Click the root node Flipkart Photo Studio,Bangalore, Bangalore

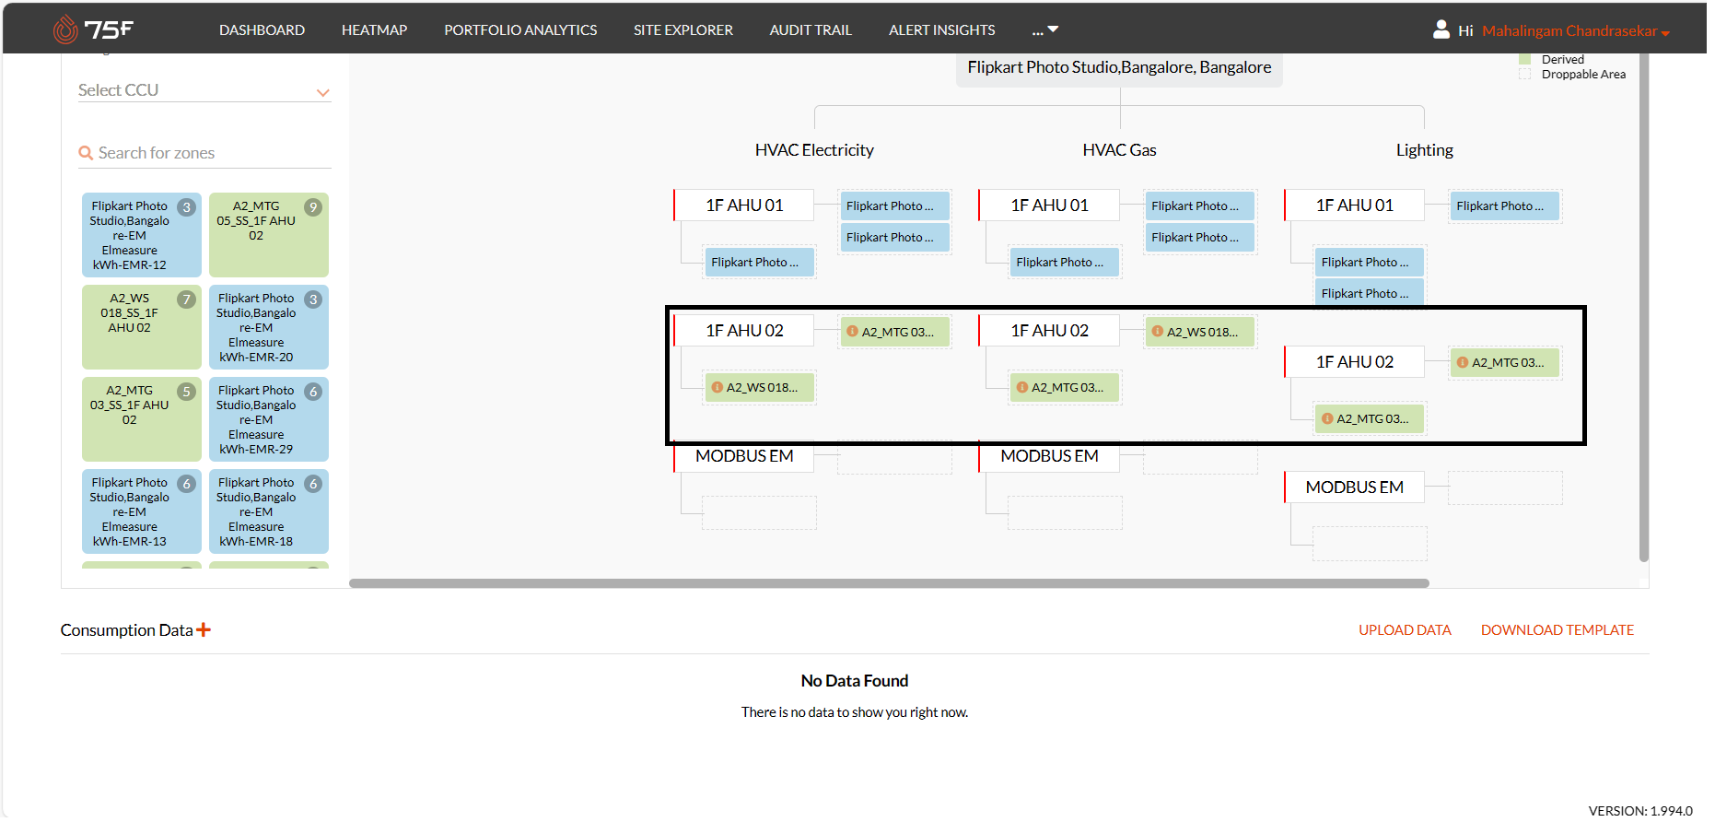[x=1119, y=67]
